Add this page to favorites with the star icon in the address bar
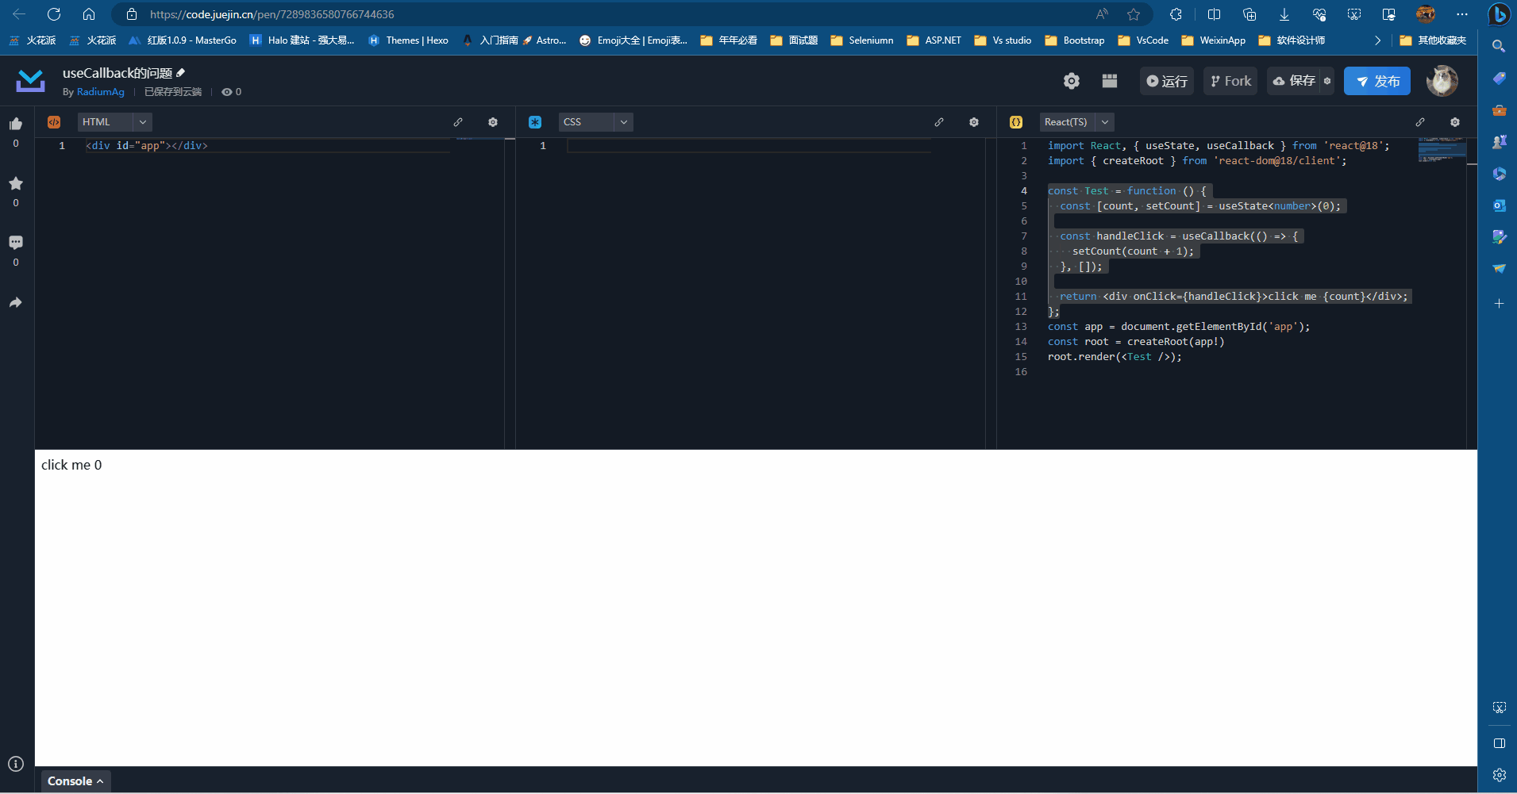Viewport: 1517px width, 794px height. click(x=1134, y=14)
